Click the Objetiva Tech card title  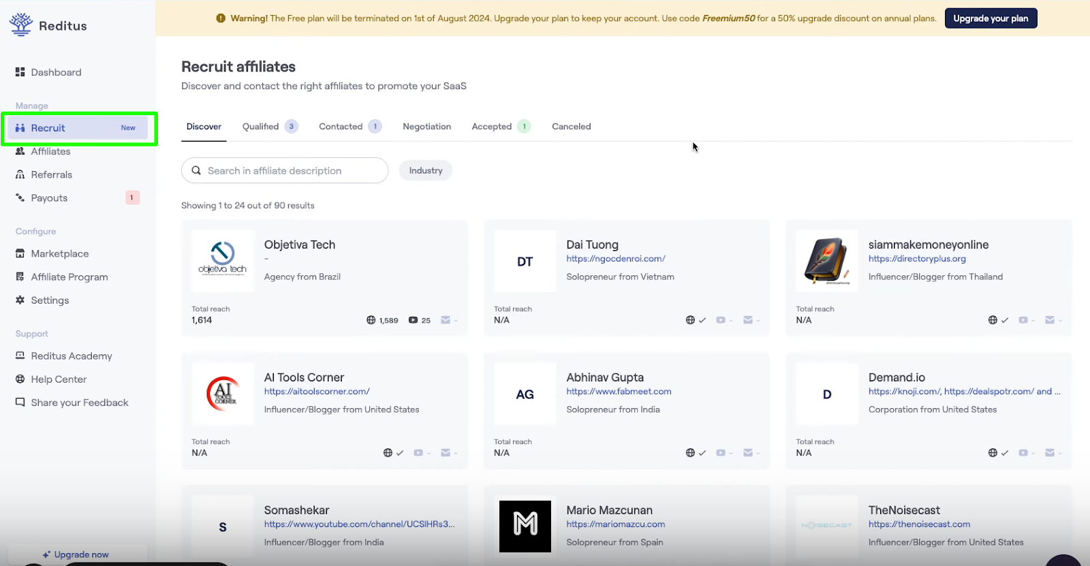[x=300, y=245]
